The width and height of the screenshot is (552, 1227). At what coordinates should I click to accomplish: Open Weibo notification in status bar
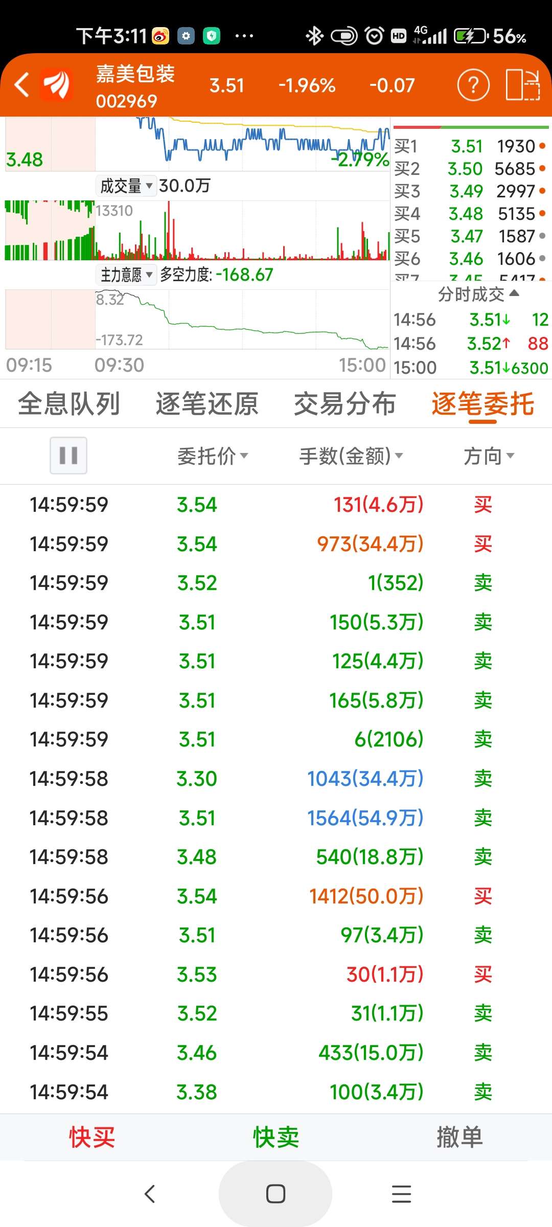(160, 36)
